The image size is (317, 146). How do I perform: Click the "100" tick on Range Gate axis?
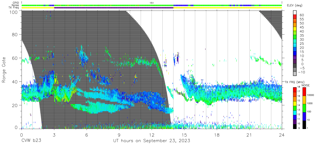point(14,12)
